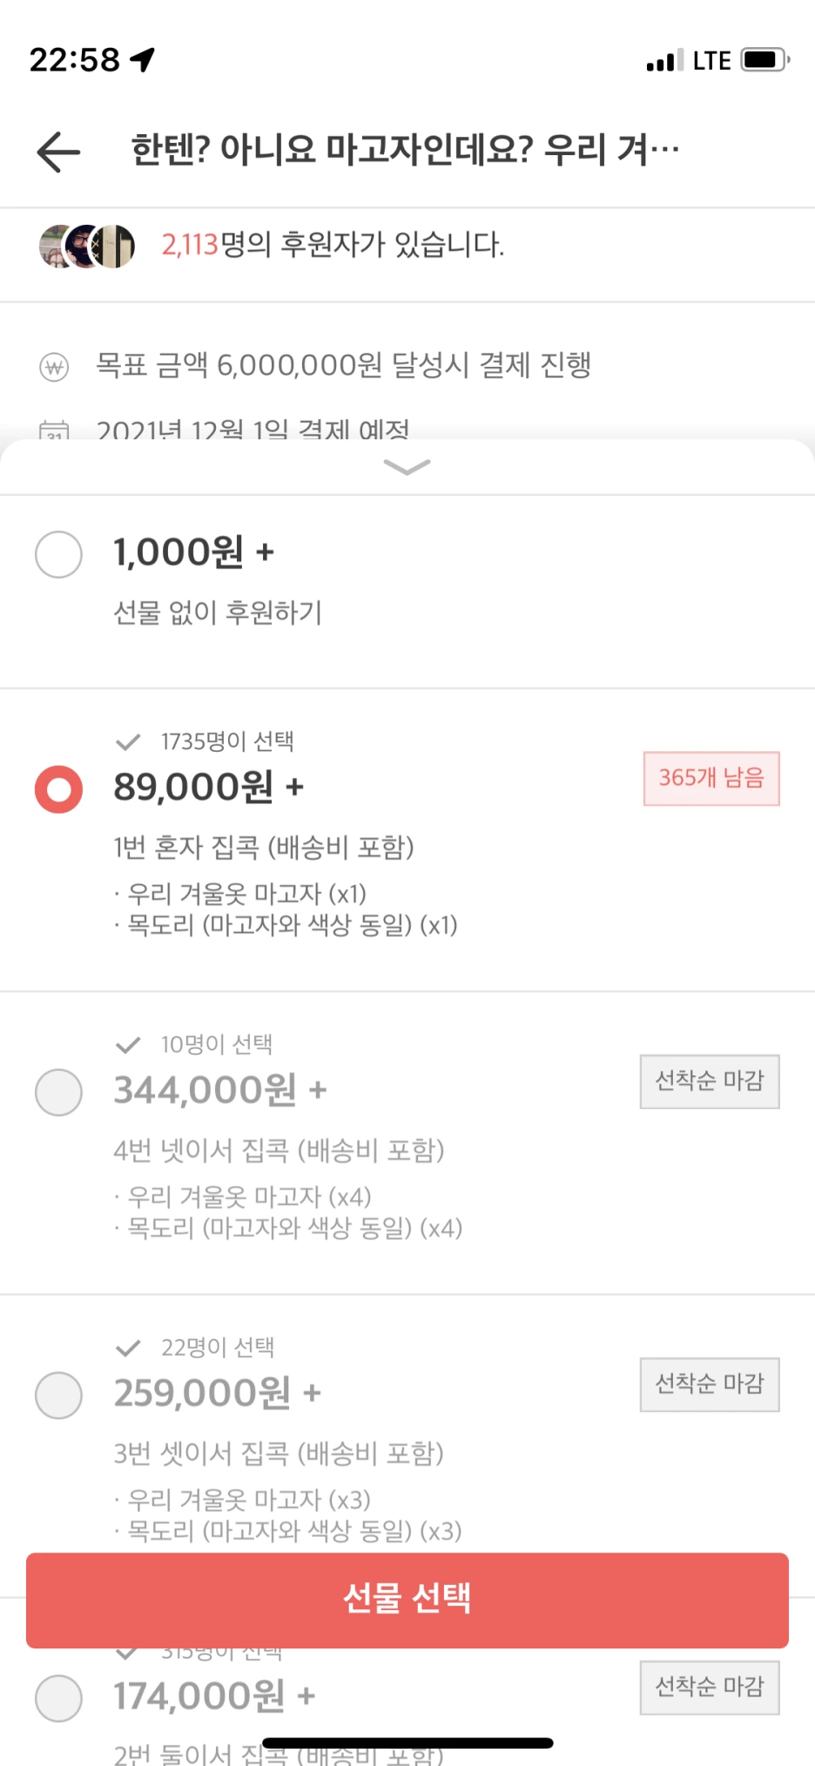Open the project title in header
Viewport: 815px width, 1766px height.
[x=405, y=151]
